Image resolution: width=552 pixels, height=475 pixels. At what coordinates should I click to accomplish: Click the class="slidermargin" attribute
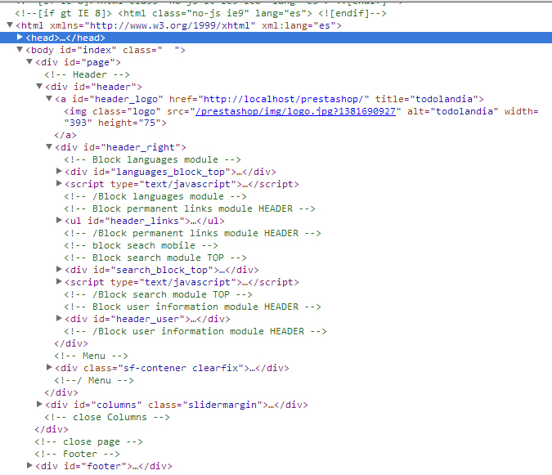pyautogui.click(x=205, y=405)
